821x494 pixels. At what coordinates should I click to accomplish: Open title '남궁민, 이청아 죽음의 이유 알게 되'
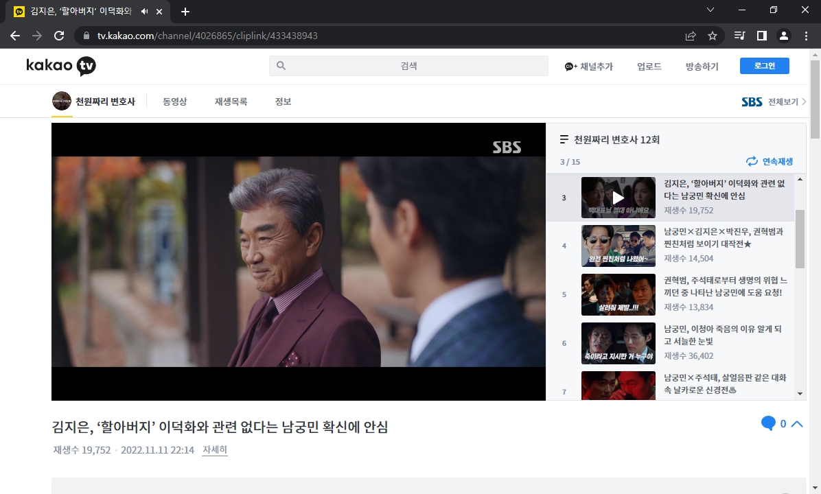(x=723, y=335)
